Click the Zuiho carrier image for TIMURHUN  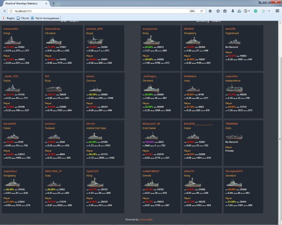pos(234,136)
